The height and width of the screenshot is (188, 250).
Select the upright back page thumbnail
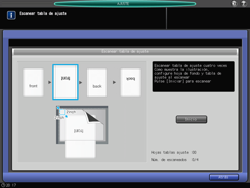click(x=97, y=82)
